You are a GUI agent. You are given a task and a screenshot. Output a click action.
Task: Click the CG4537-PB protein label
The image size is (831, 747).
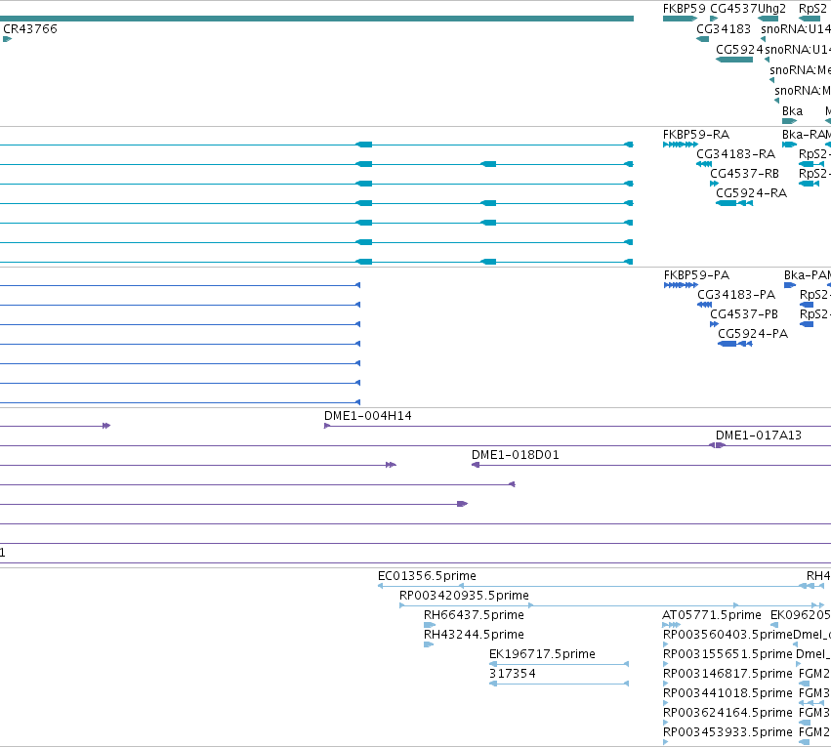coord(744,314)
